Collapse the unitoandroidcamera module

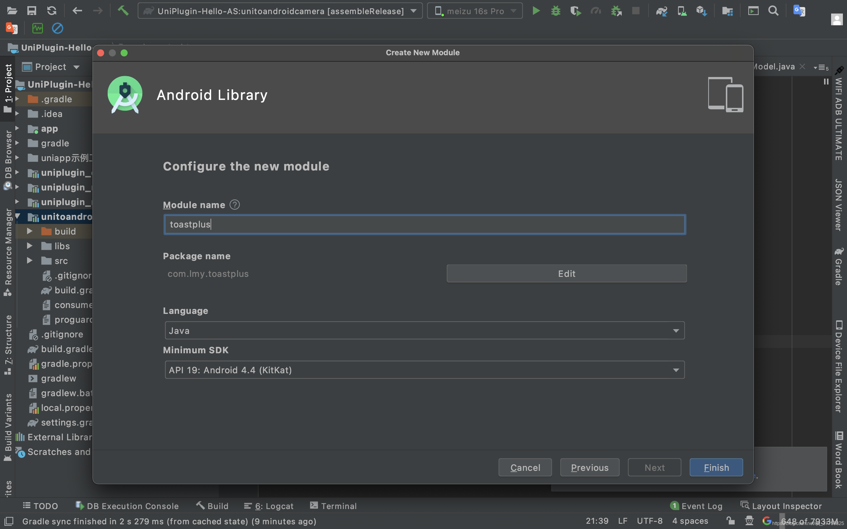pos(17,216)
